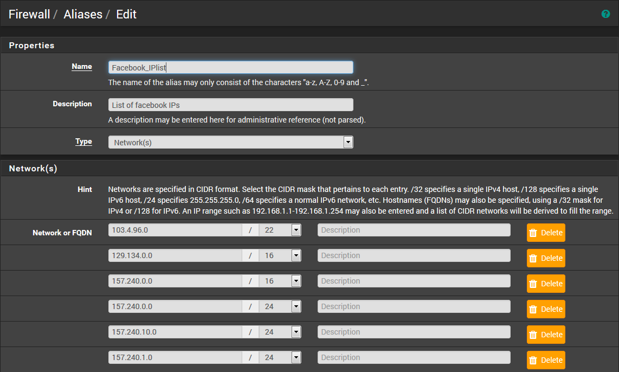This screenshot has height=372, width=619.
Task: Focus the Description field for 157.240.0.0 /16
Action: pos(414,281)
